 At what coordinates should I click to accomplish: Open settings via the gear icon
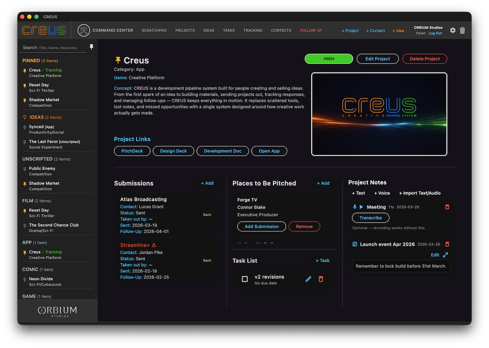coord(453,30)
